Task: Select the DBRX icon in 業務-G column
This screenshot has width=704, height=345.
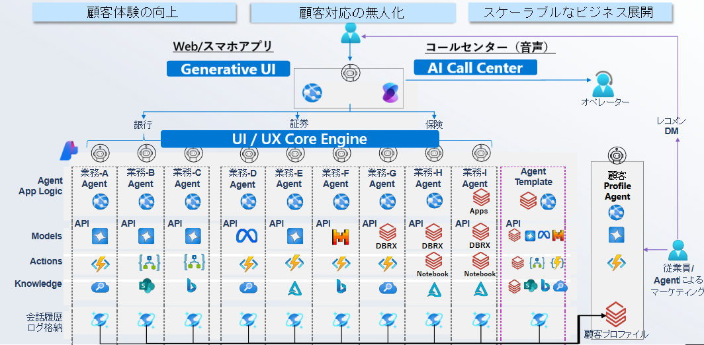Action: click(x=387, y=233)
